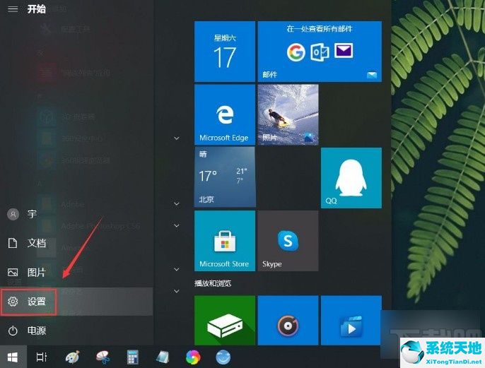Expand the chevron beside 播放和浏览 group
The image size is (485, 368).
[x=177, y=291]
